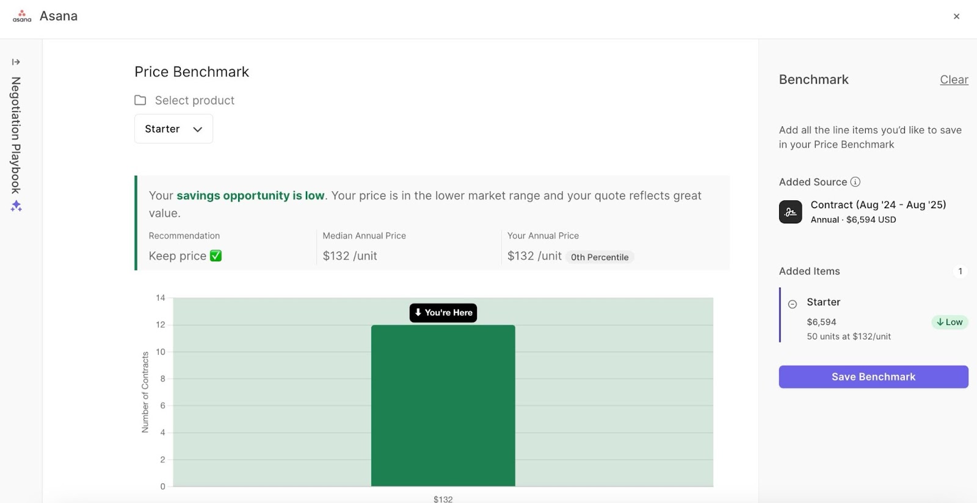Click the Starter item name in Added Items
This screenshot has width=977, height=503.
pyautogui.click(x=823, y=302)
